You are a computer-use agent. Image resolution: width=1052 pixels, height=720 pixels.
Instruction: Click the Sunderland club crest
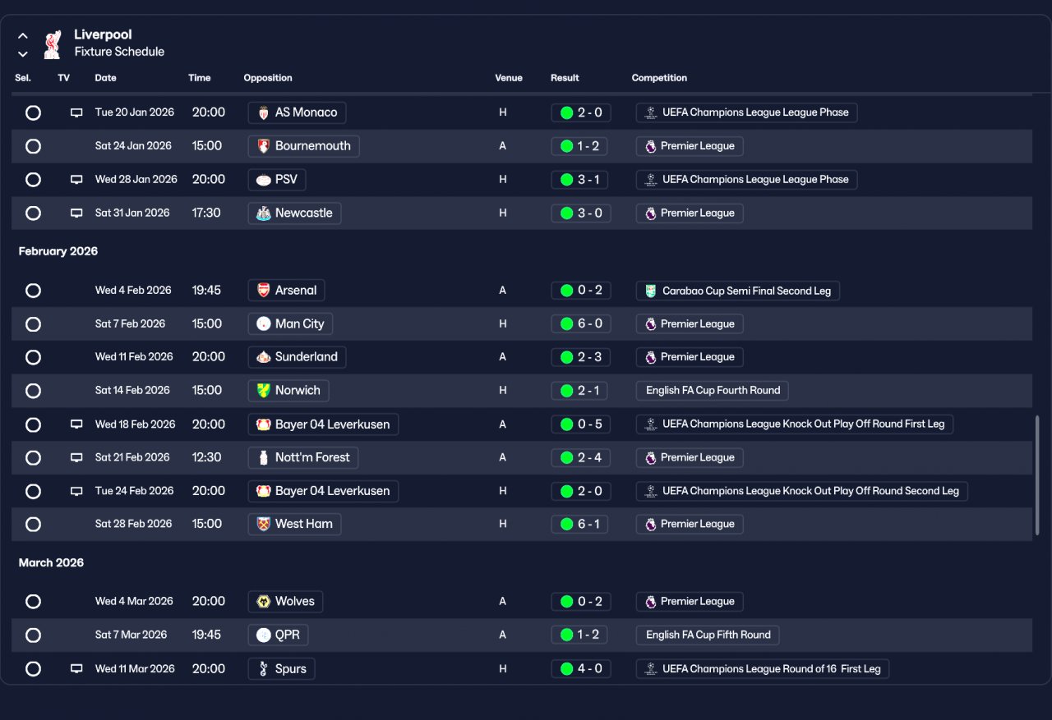click(263, 357)
